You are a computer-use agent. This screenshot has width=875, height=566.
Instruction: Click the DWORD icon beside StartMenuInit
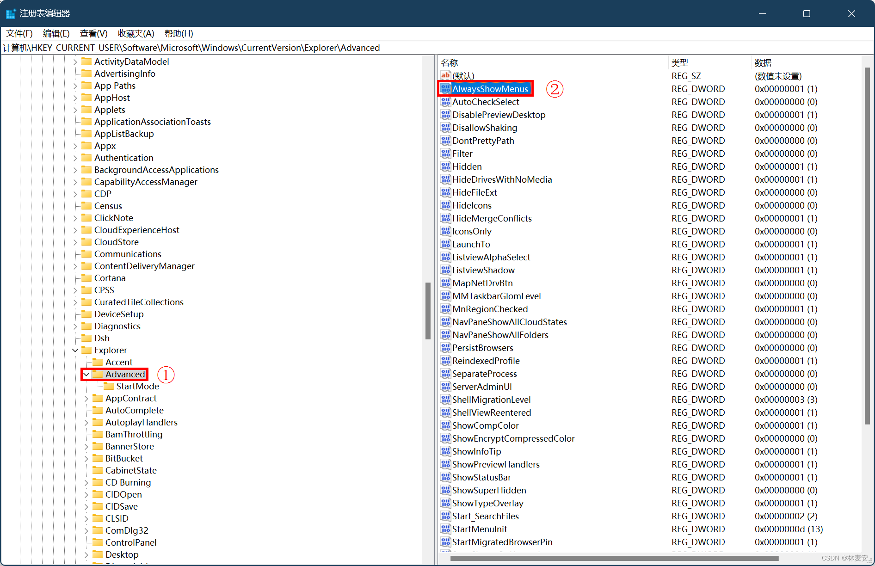click(x=445, y=529)
